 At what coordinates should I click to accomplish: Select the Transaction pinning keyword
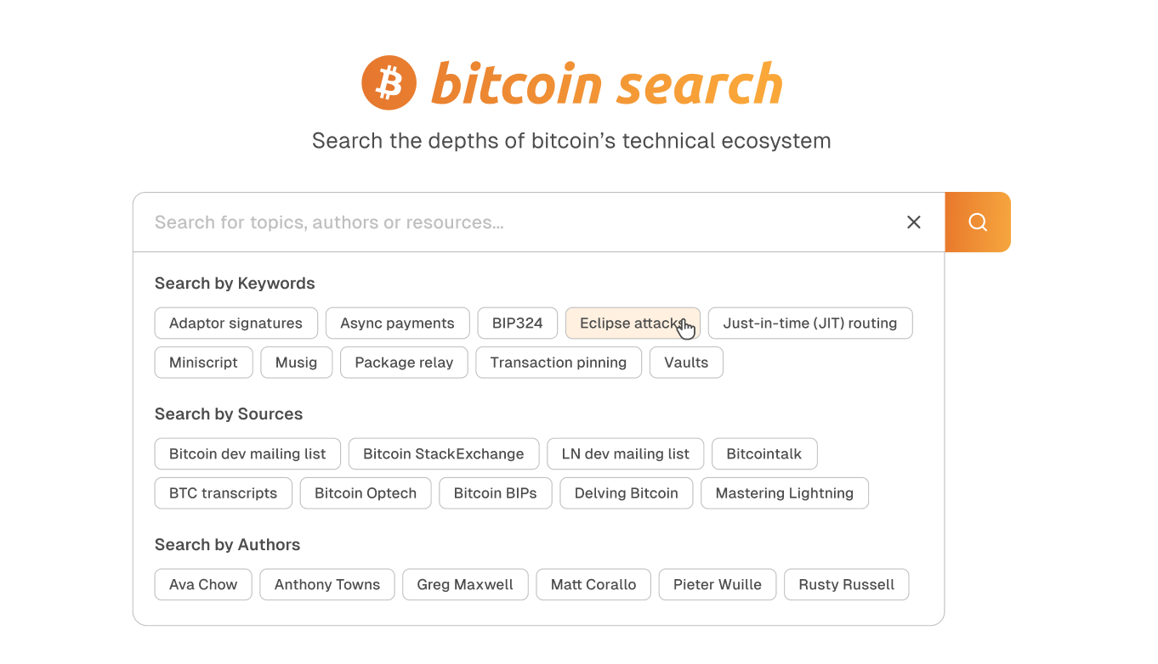pos(558,363)
